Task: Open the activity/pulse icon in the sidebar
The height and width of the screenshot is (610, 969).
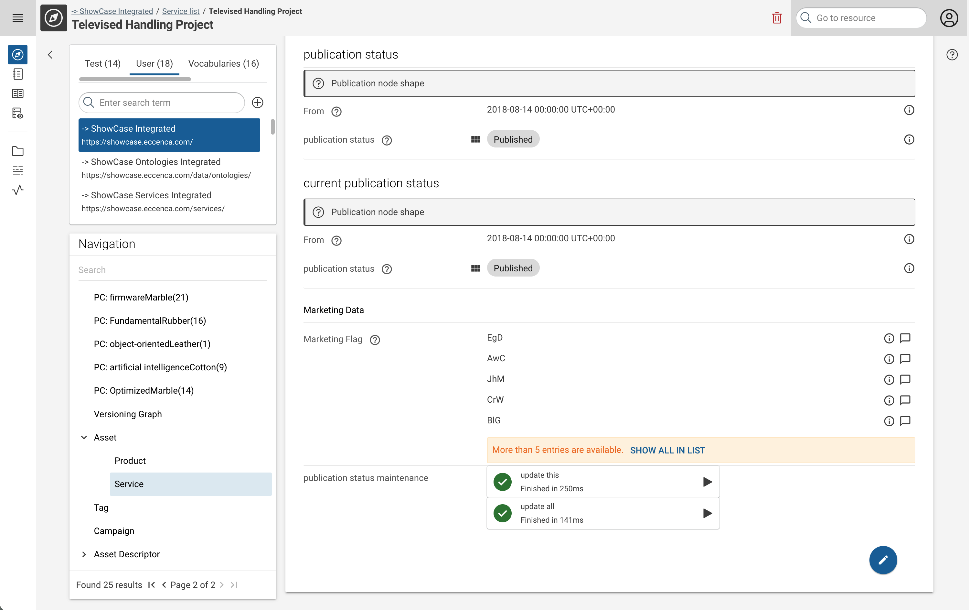Action: [x=18, y=190]
